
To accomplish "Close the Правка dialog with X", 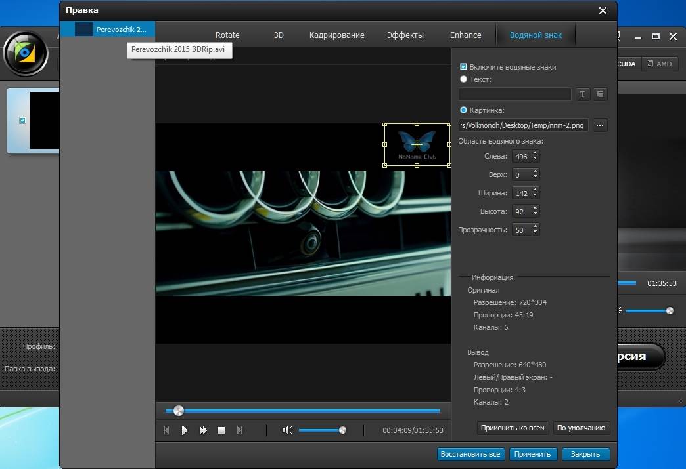I will point(603,11).
